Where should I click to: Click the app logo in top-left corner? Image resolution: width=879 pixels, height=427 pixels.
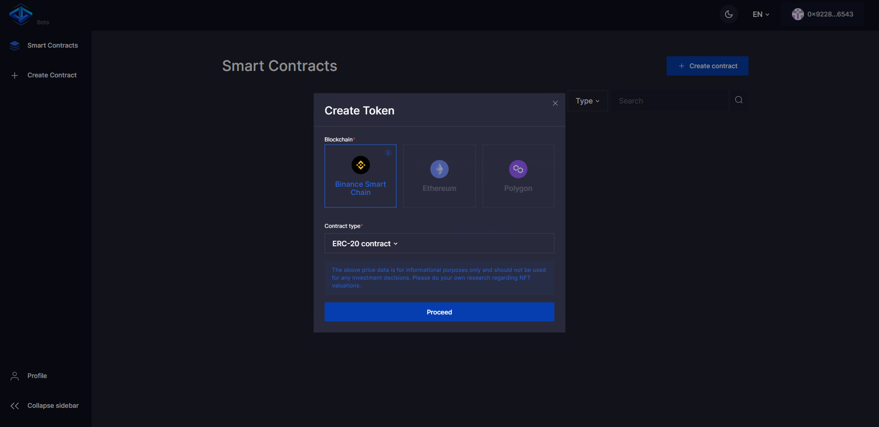[x=21, y=14]
